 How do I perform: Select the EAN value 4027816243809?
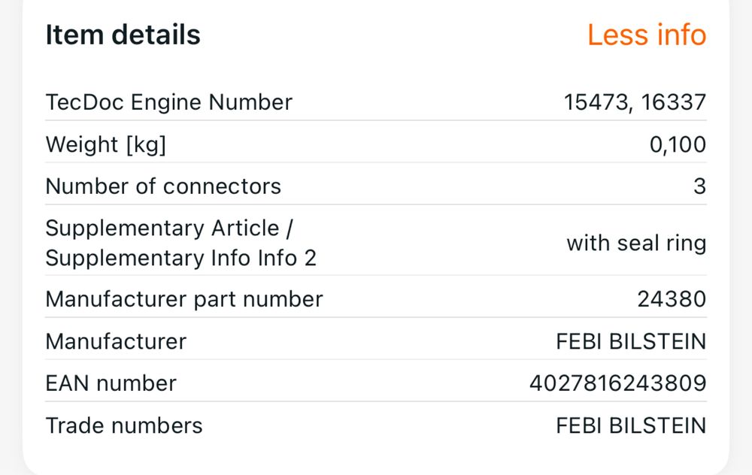(617, 383)
